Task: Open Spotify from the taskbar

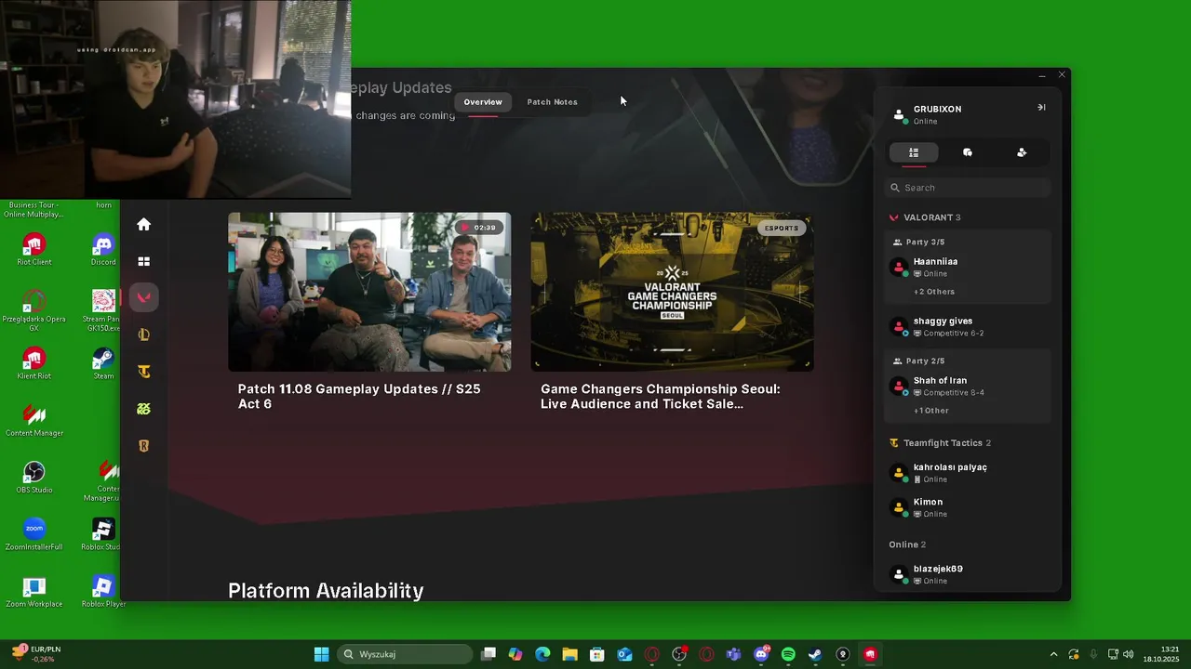Action: pos(788,654)
